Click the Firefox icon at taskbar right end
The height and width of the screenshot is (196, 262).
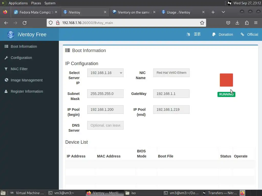click(242, 193)
